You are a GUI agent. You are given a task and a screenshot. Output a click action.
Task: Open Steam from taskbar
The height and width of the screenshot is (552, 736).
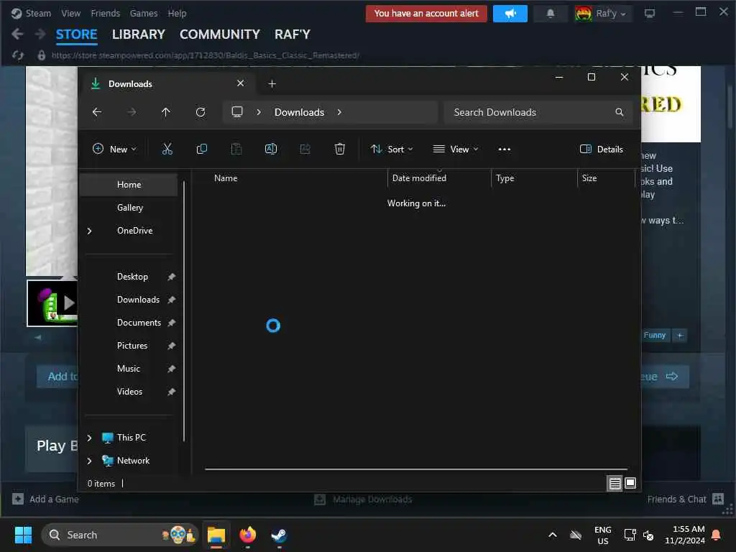280,535
